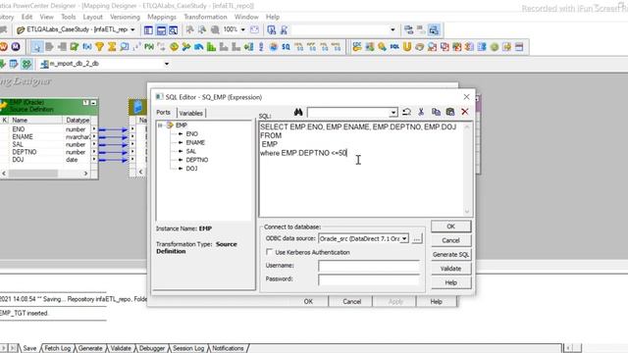Open the ODBC data source dropdown
The image size is (628, 353).
404,238
